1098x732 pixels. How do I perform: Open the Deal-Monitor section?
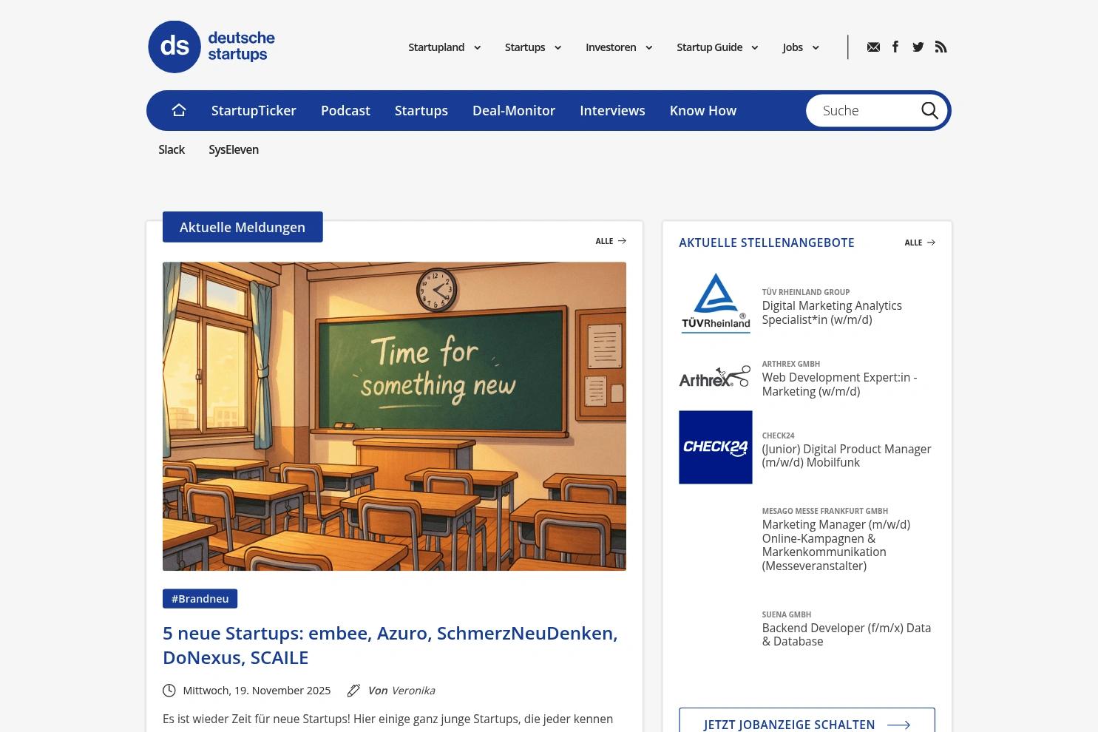click(x=514, y=110)
